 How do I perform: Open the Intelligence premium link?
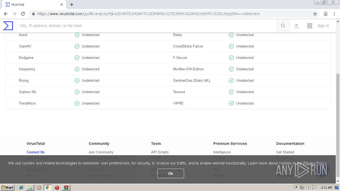pyautogui.click(x=222, y=152)
